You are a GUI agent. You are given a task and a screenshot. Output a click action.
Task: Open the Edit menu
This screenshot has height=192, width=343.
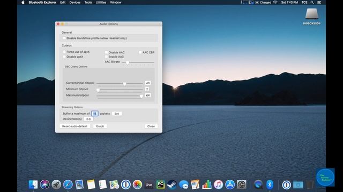click(63, 2)
